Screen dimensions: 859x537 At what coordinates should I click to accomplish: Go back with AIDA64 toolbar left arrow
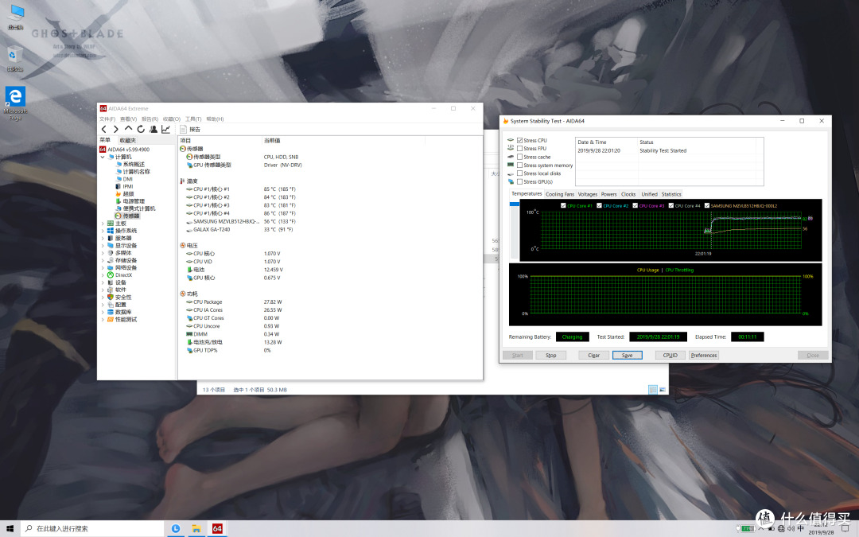point(103,130)
